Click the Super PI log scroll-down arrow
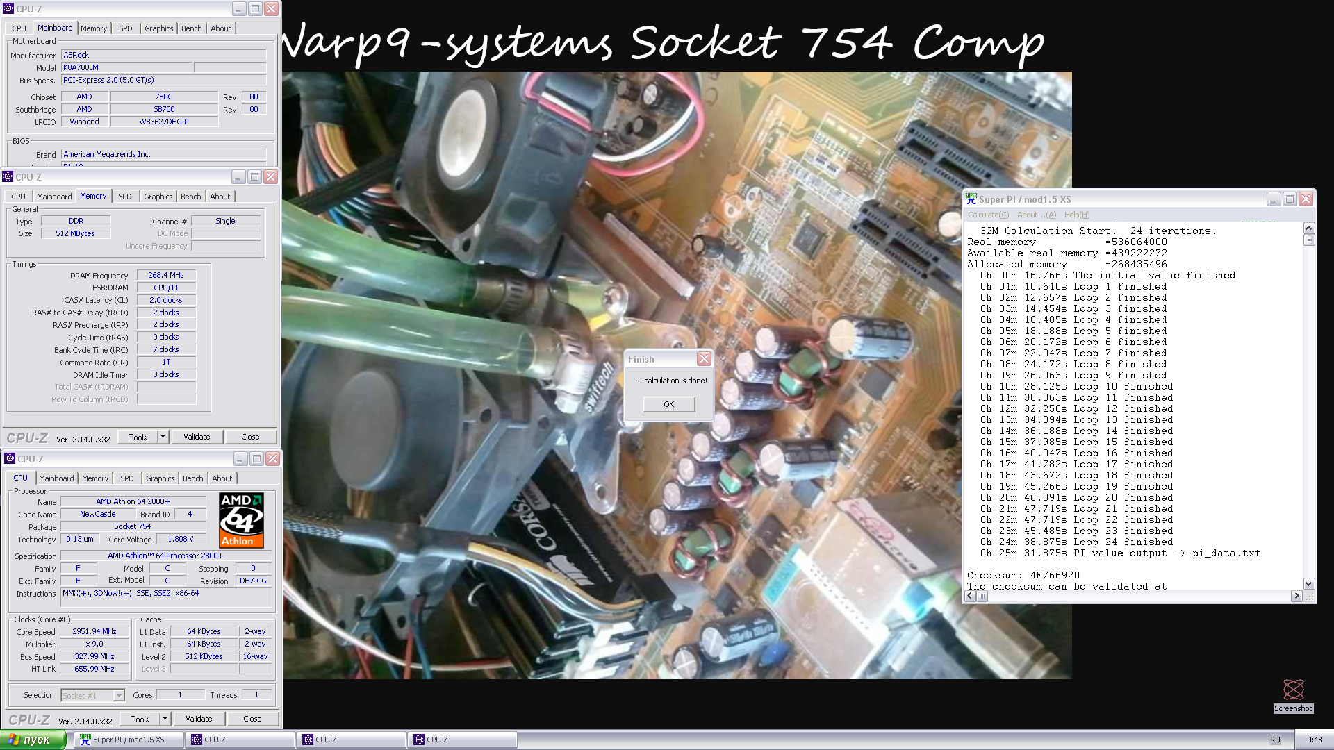The height and width of the screenshot is (750, 1334). [1309, 584]
